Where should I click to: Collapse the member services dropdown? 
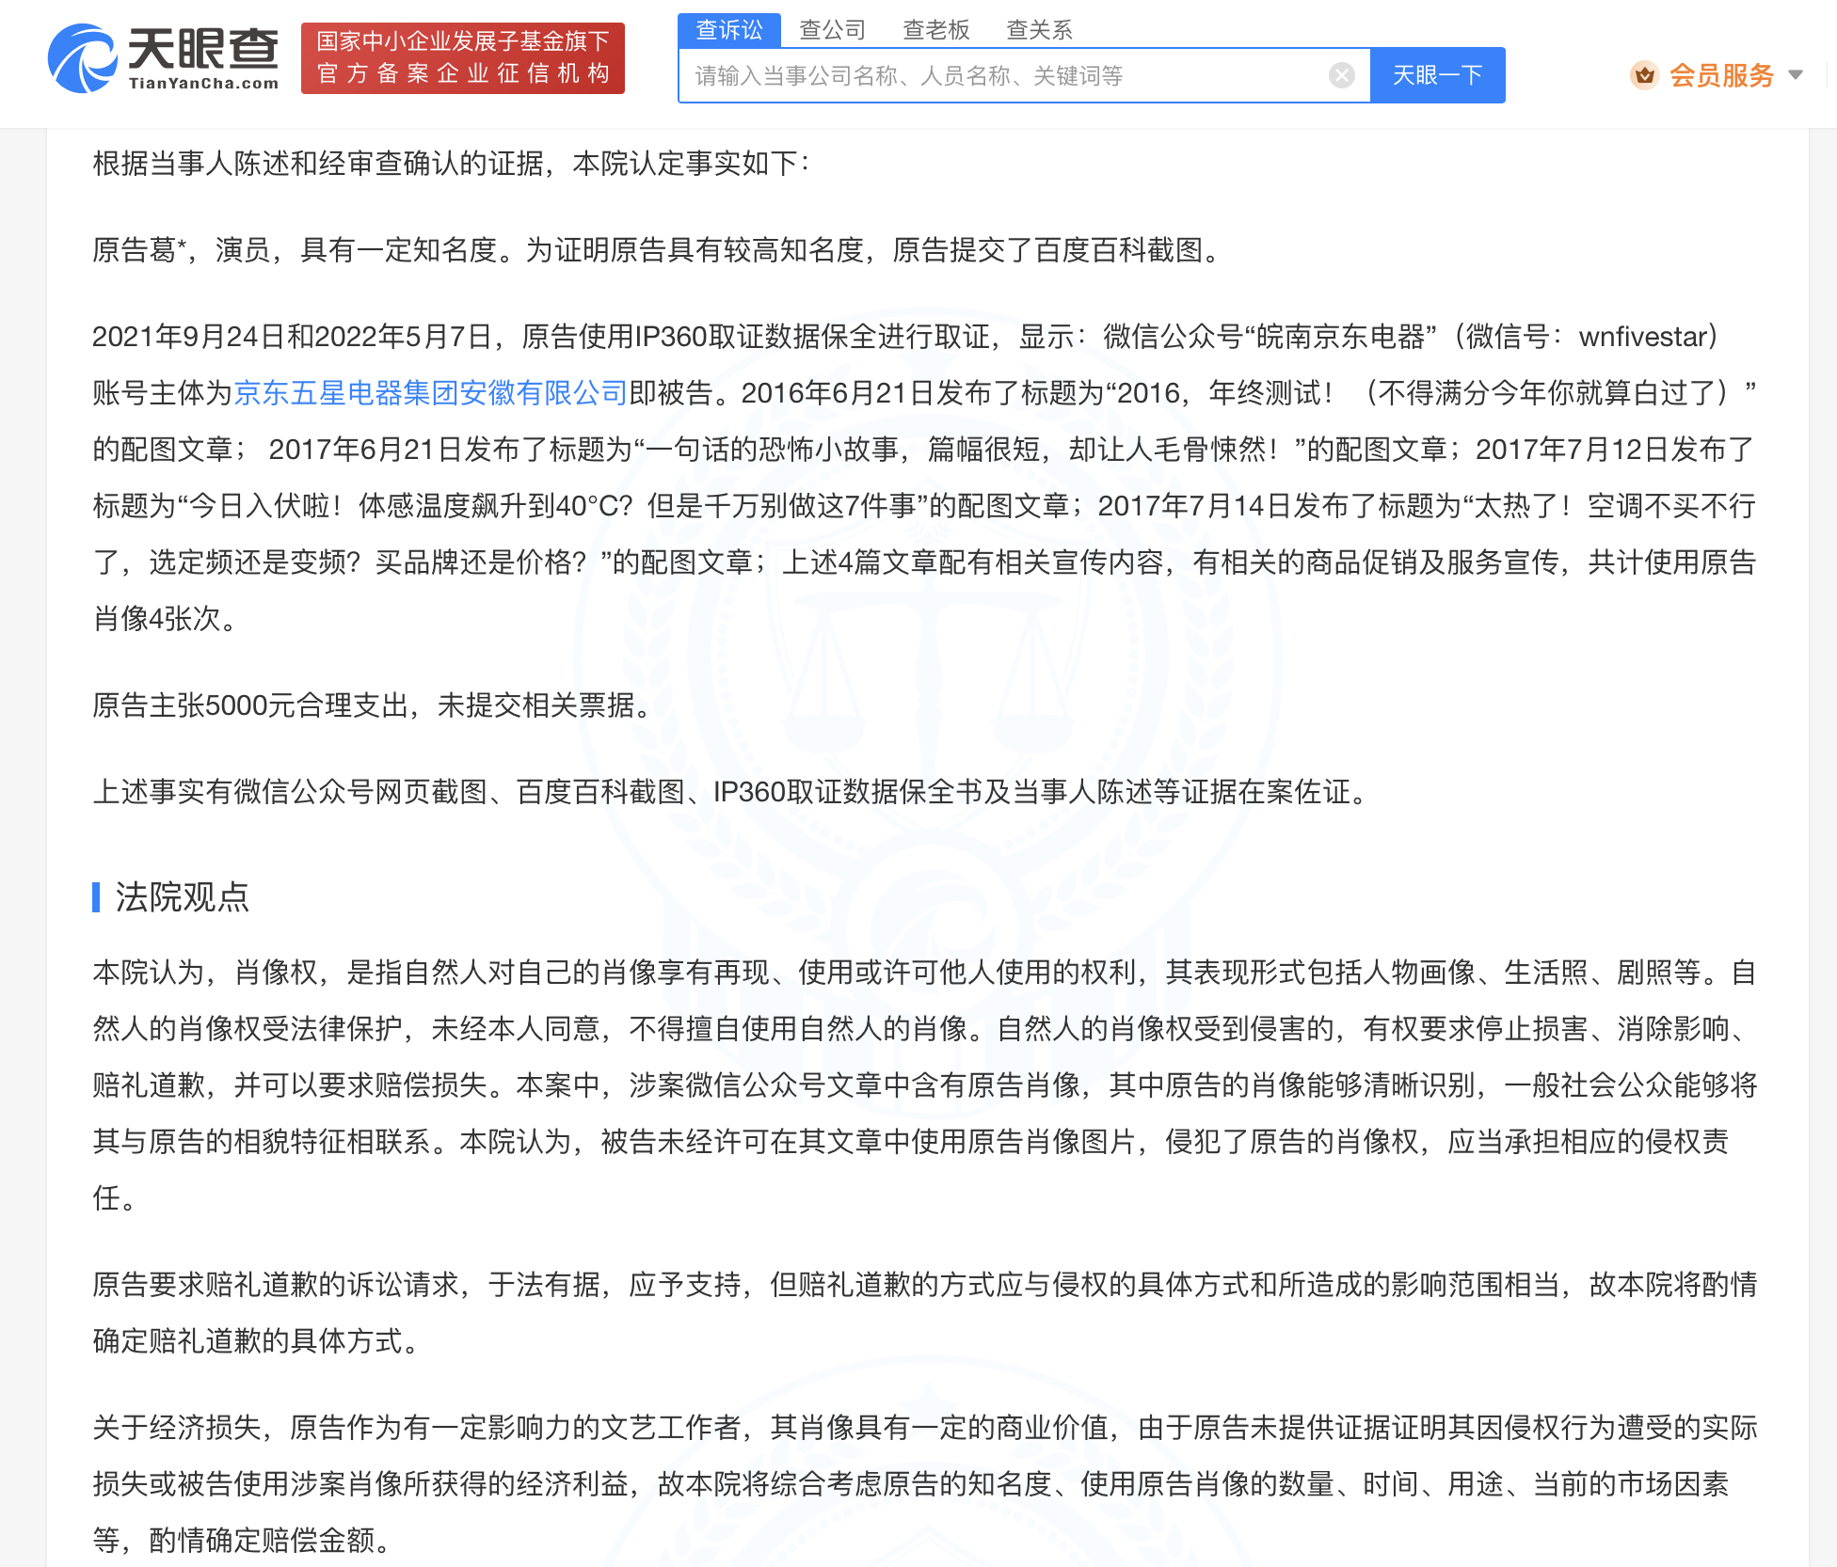click(x=1797, y=76)
